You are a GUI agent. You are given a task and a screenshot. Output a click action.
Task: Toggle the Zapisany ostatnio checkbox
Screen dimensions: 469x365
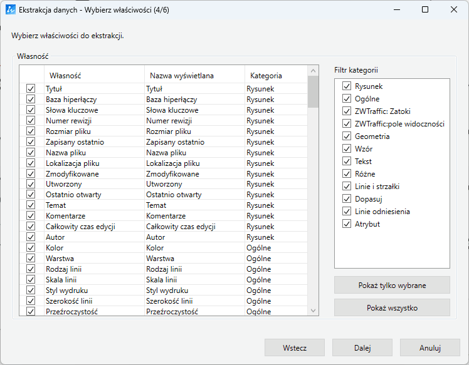pos(31,141)
